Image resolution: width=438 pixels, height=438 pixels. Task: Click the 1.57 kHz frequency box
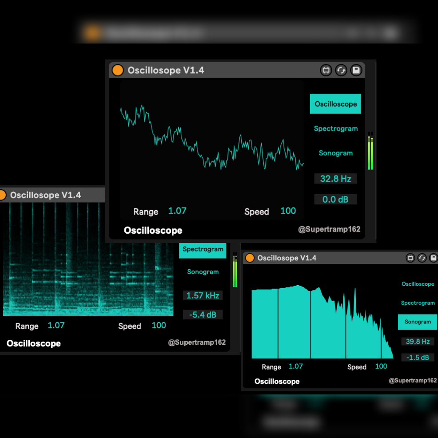point(203,296)
